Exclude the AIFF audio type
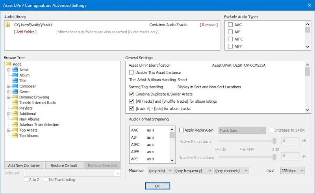Image resolution: width=315 pixels, height=194 pixels. pyautogui.click(x=230, y=46)
